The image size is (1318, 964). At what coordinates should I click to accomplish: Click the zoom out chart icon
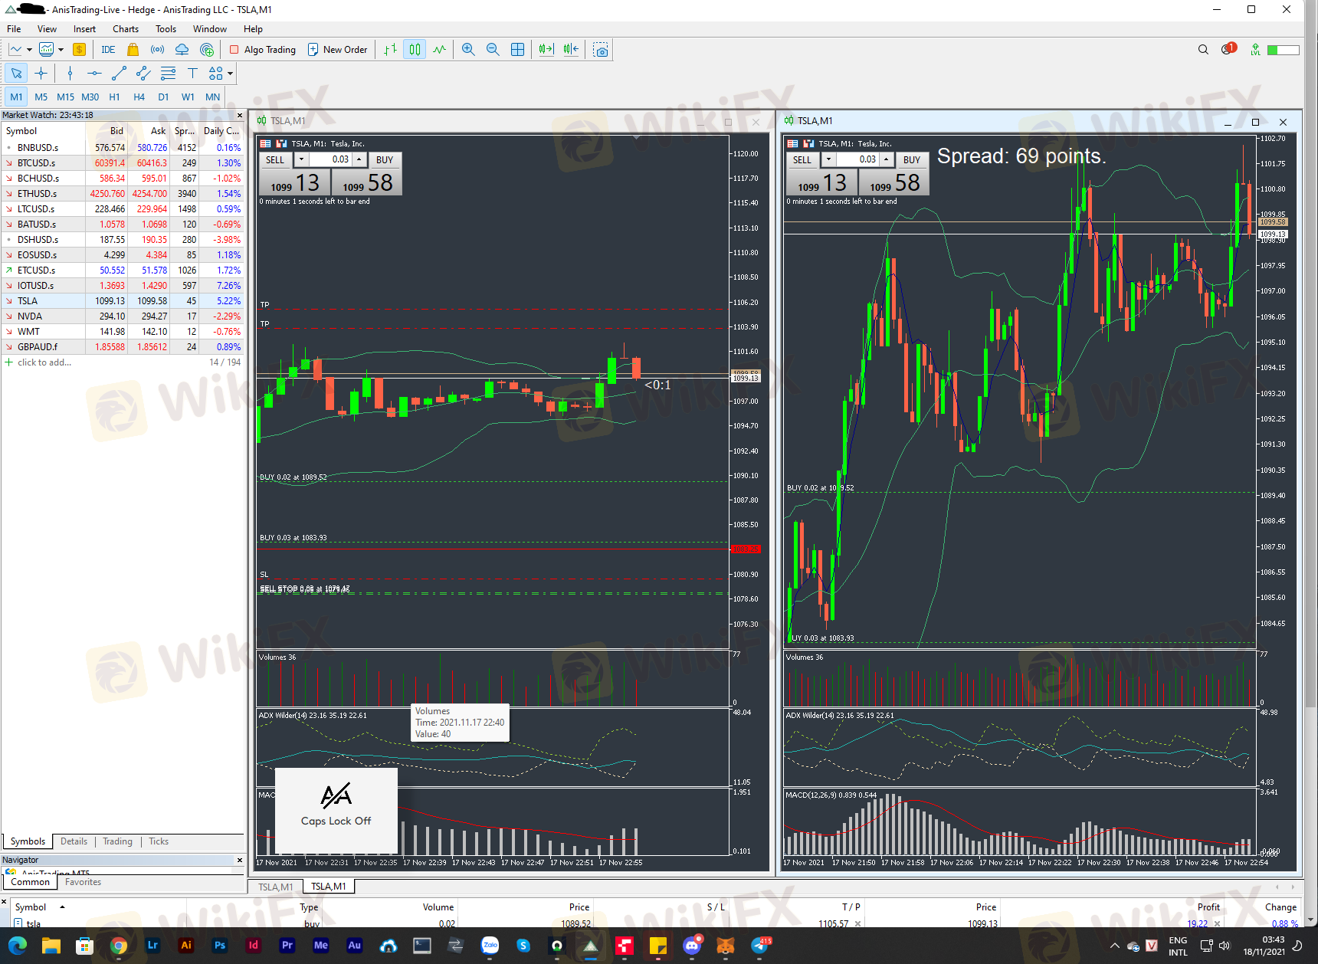coord(493,50)
